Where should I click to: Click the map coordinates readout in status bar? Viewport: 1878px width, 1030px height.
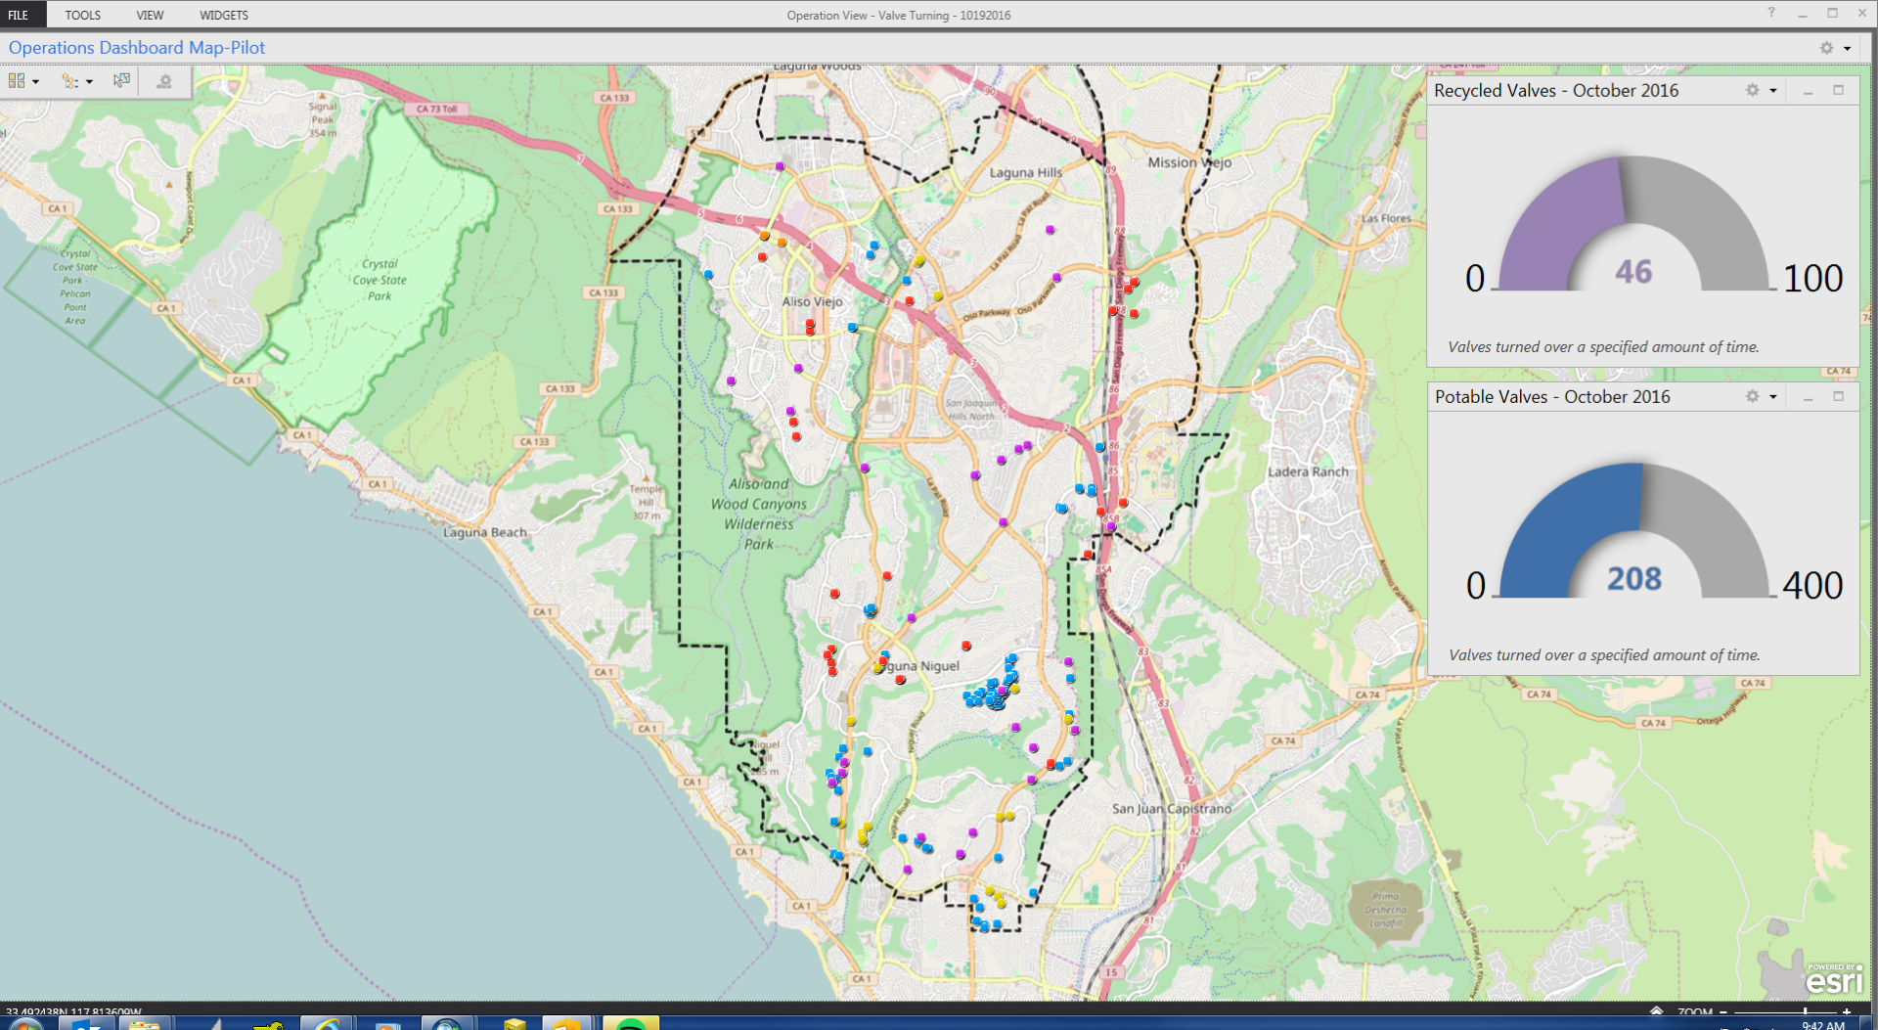click(x=74, y=1011)
